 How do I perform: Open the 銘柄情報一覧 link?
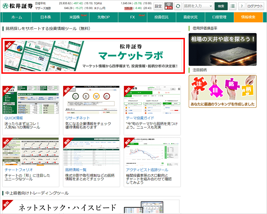[x=76, y=170]
